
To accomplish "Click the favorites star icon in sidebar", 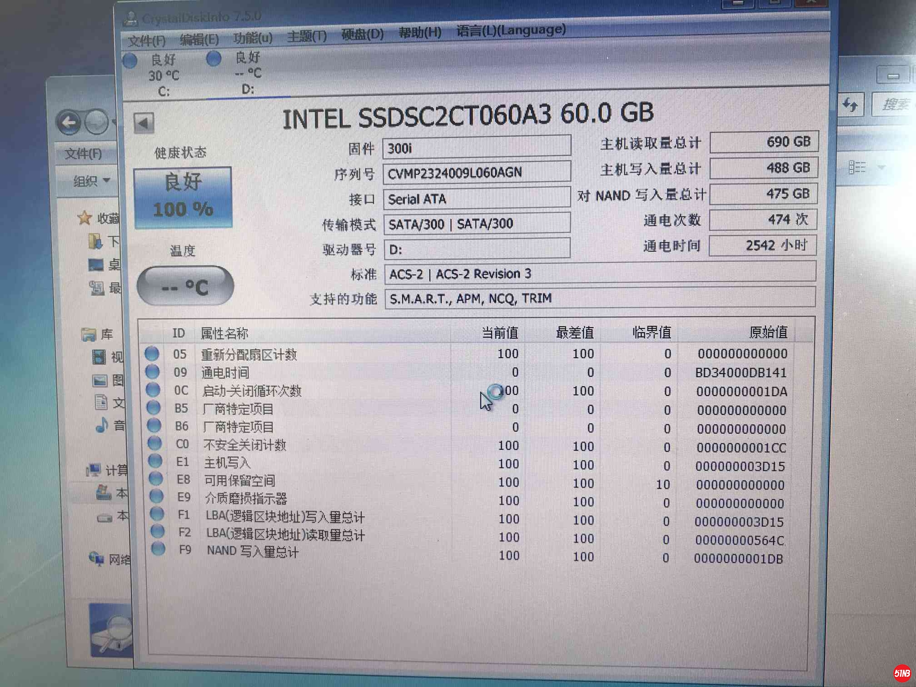I will click(x=85, y=219).
